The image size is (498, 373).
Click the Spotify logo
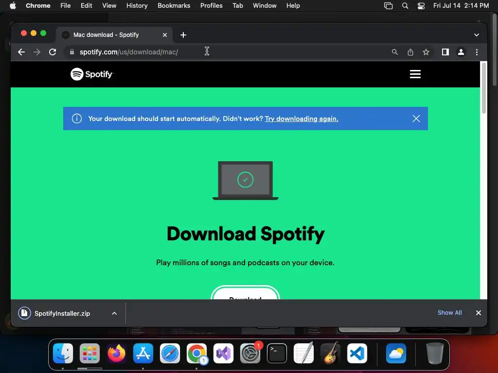tap(92, 74)
